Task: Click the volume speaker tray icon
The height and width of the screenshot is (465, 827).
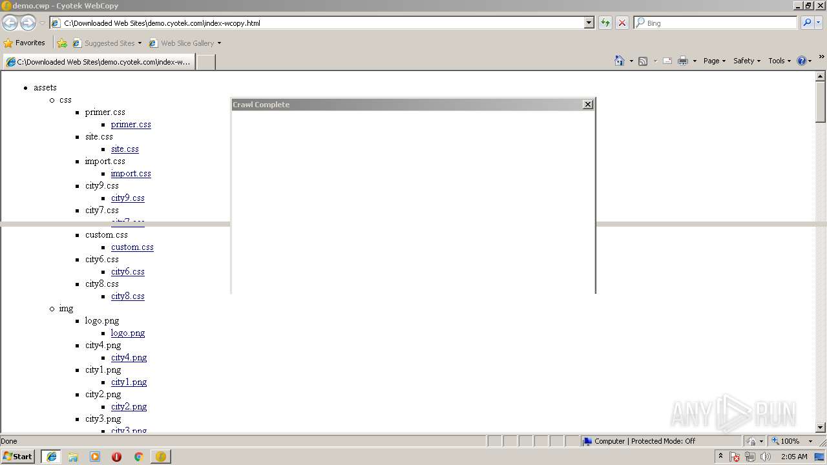Action: (x=766, y=457)
